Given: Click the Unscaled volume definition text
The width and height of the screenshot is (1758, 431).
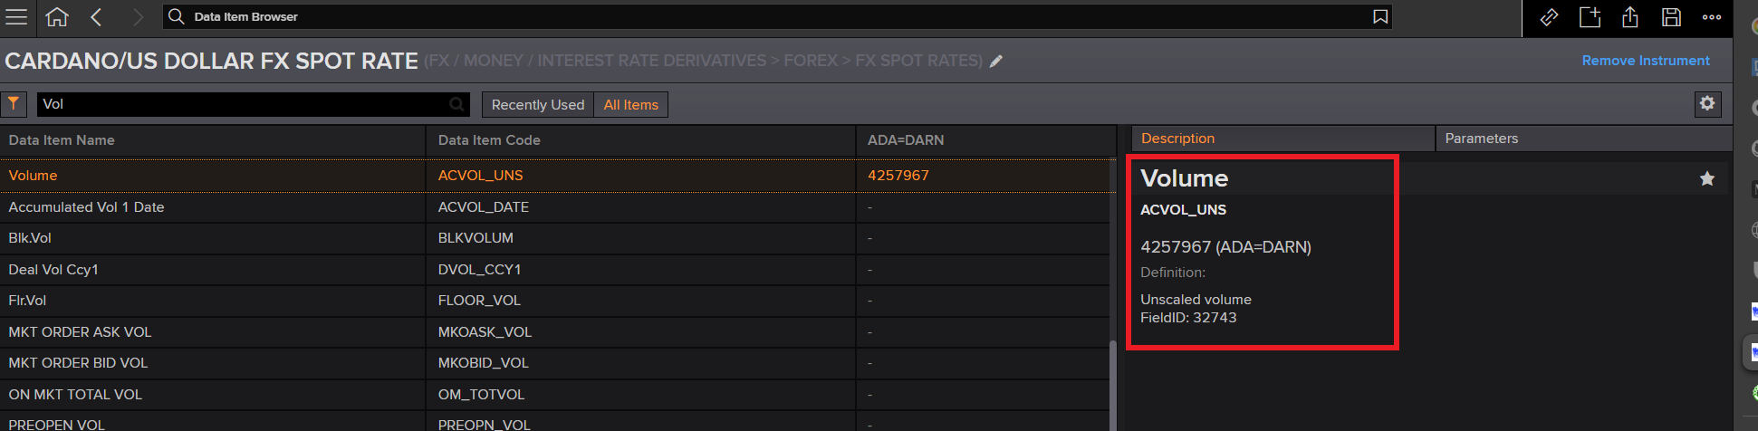Looking at the screenshot, I should (1196, 300).
